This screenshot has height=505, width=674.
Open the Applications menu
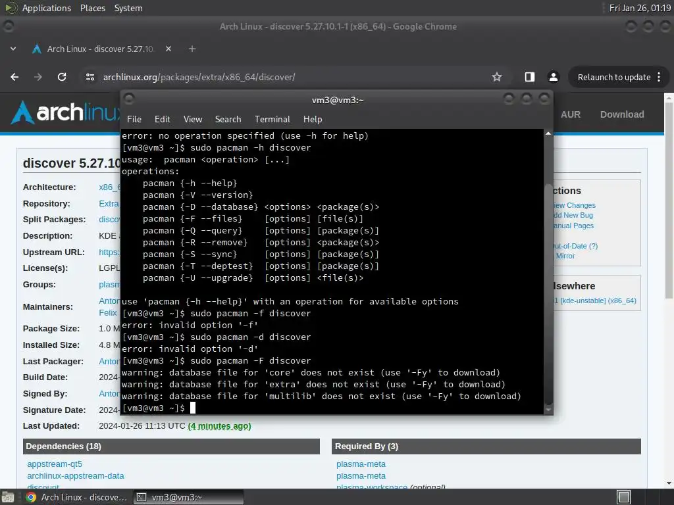47,8
